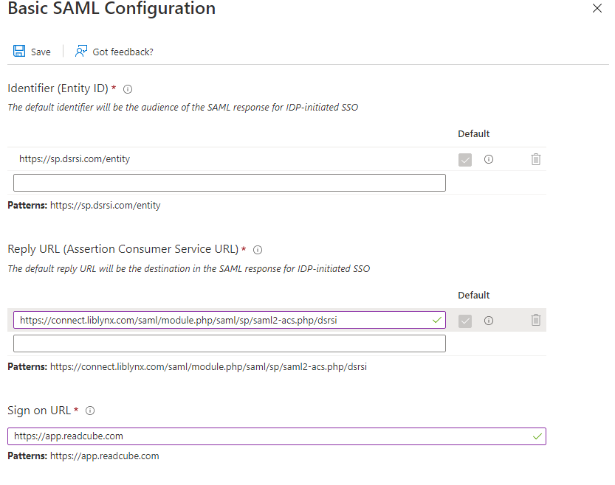The width and height of the screenshot is (615, 485).
Task: Click the info icon beside Reply URL heading
Action: (257, 249)
